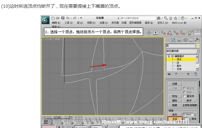
Task: Expand the quick access toolbar dropdown
Action: pos(81,18)
